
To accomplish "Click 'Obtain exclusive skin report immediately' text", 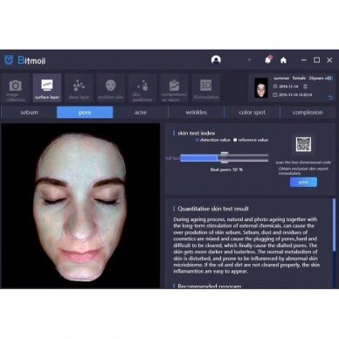I will [303, 171].
